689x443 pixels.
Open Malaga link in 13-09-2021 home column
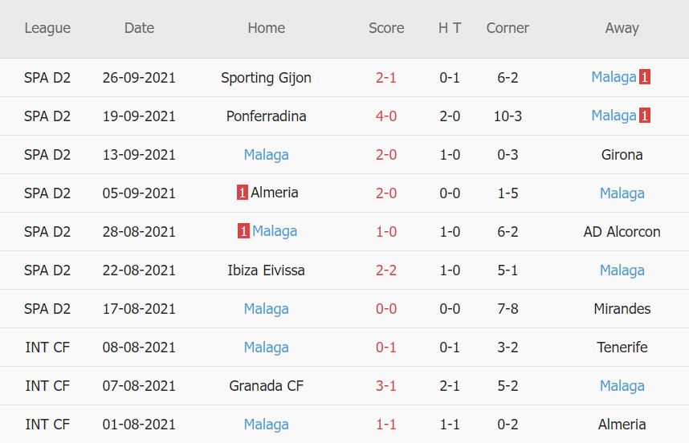266,154
